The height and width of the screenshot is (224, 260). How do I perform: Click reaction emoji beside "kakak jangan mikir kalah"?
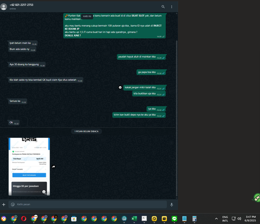120,88
